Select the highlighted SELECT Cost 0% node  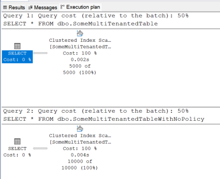point(17,57)
